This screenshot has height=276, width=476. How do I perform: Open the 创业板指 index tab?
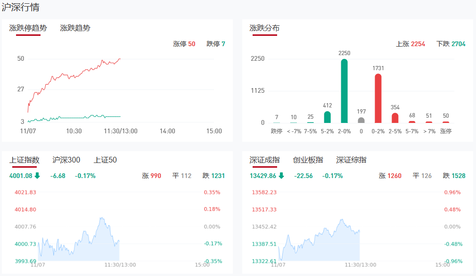tap(308, 160)
